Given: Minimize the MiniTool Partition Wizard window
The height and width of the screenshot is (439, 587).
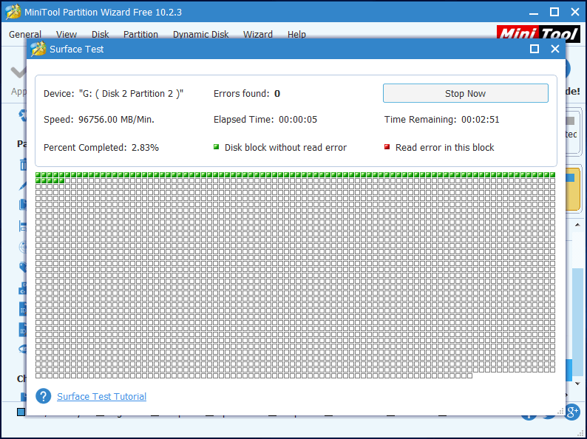Looking at the screenshot, I should [534, 13].
